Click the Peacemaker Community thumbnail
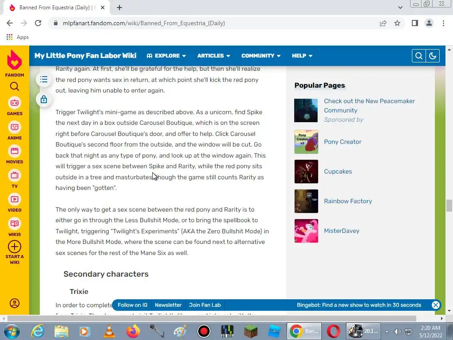453x340 pixels. [306, 110]
